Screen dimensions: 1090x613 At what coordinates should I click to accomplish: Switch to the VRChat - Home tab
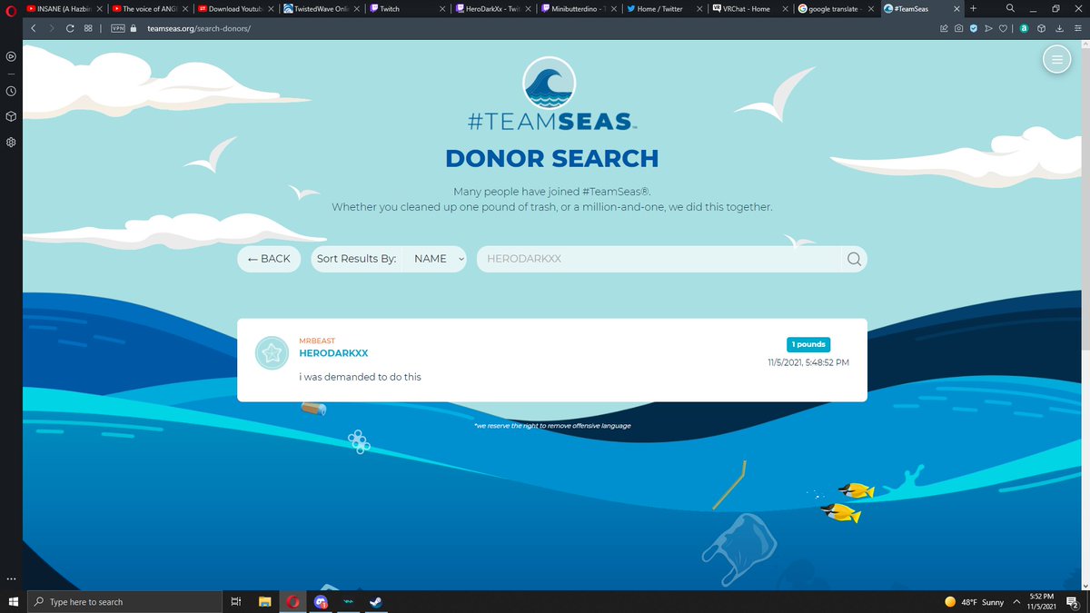pyautogui.click(x=750, y=8)
